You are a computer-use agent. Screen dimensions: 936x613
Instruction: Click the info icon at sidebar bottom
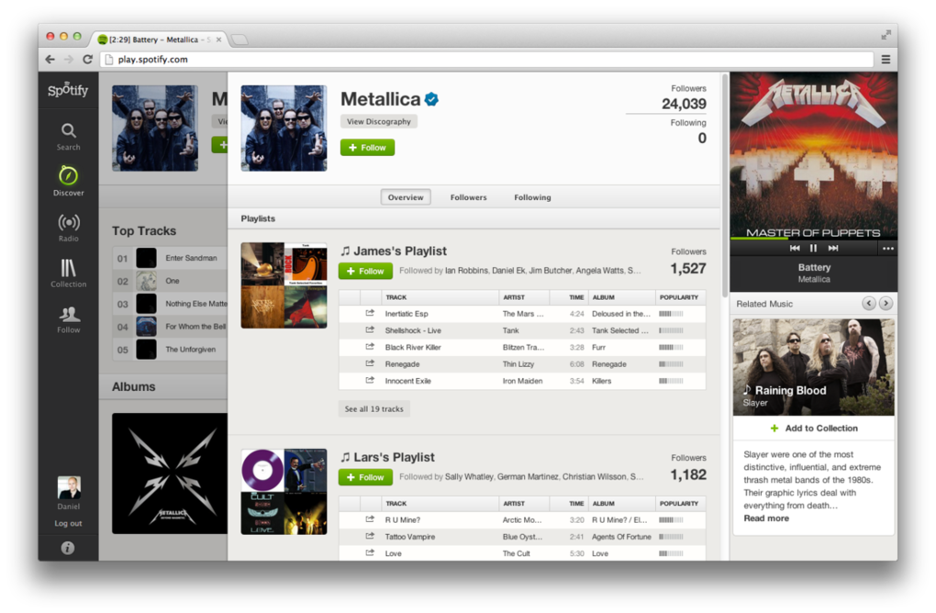pos(68,547)
